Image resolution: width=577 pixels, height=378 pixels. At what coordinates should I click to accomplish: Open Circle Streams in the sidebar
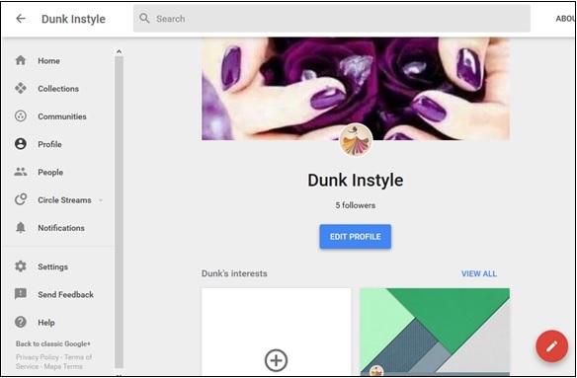[x=64, y=200]
